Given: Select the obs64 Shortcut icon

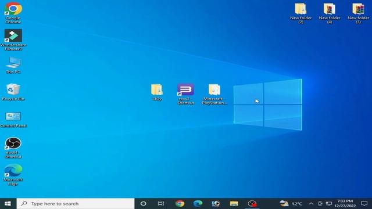Looking at the screenshot, I should coord(13,147).
